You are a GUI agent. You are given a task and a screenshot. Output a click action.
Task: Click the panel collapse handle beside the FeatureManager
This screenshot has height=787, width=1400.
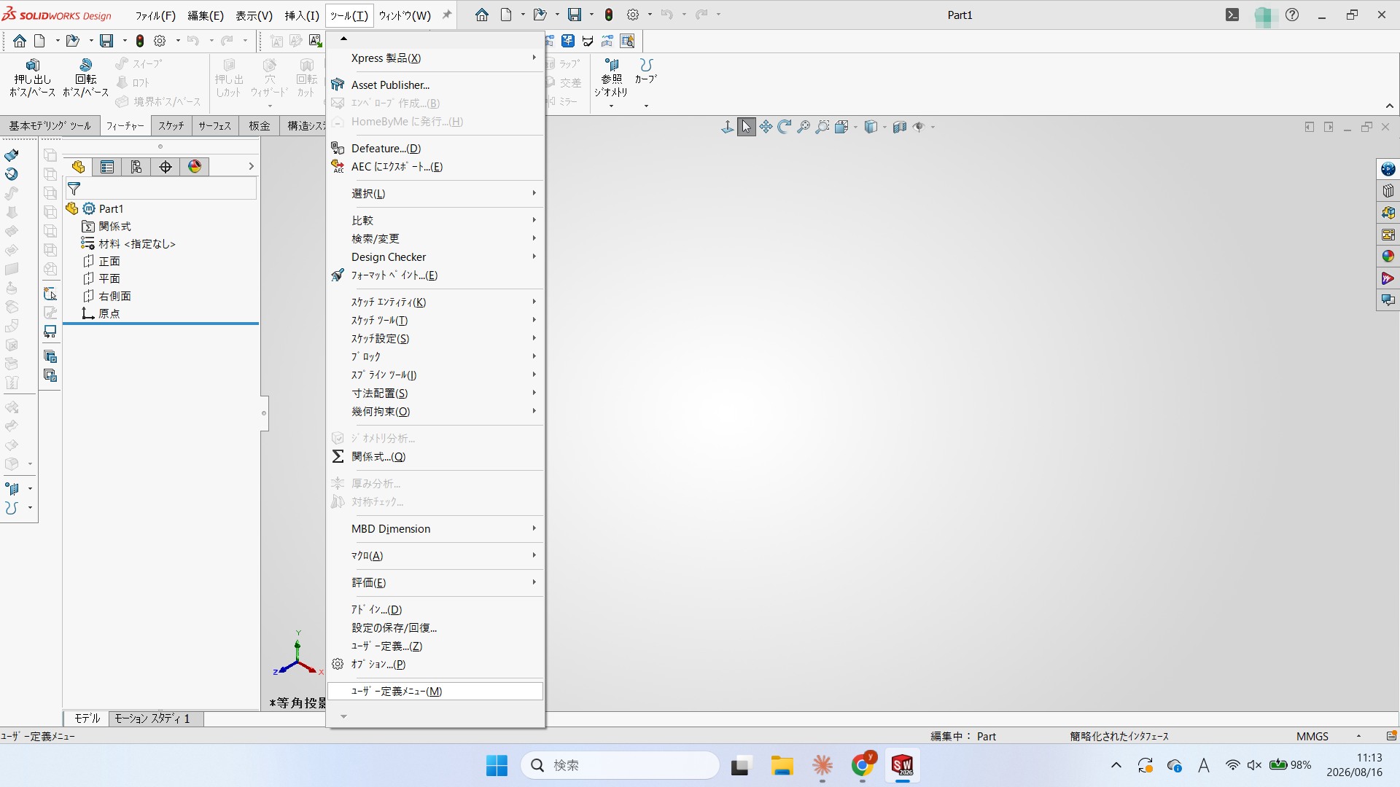264,413
